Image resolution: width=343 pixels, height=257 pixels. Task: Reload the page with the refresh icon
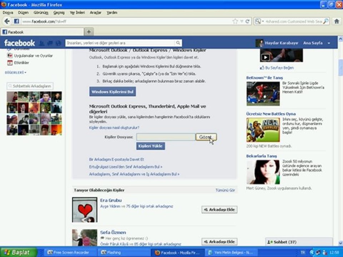(x=247, y=21)
